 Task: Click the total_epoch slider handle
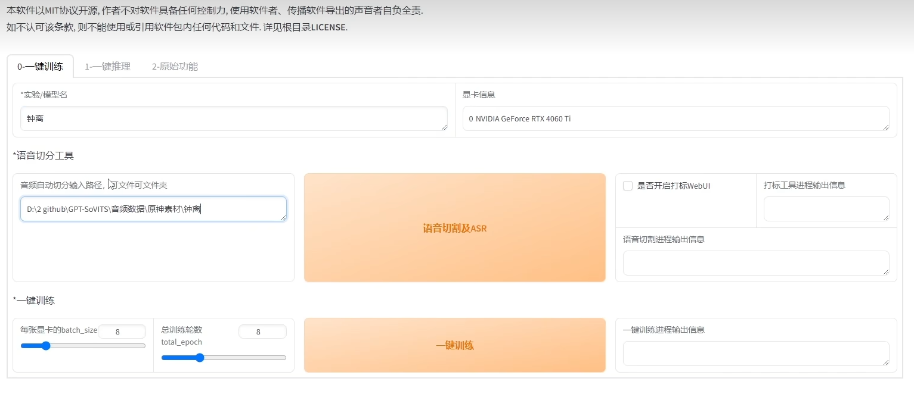[x=200, y=358]
